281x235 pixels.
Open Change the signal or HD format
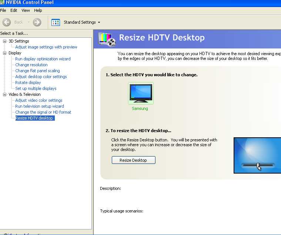[x=43, y=112]
